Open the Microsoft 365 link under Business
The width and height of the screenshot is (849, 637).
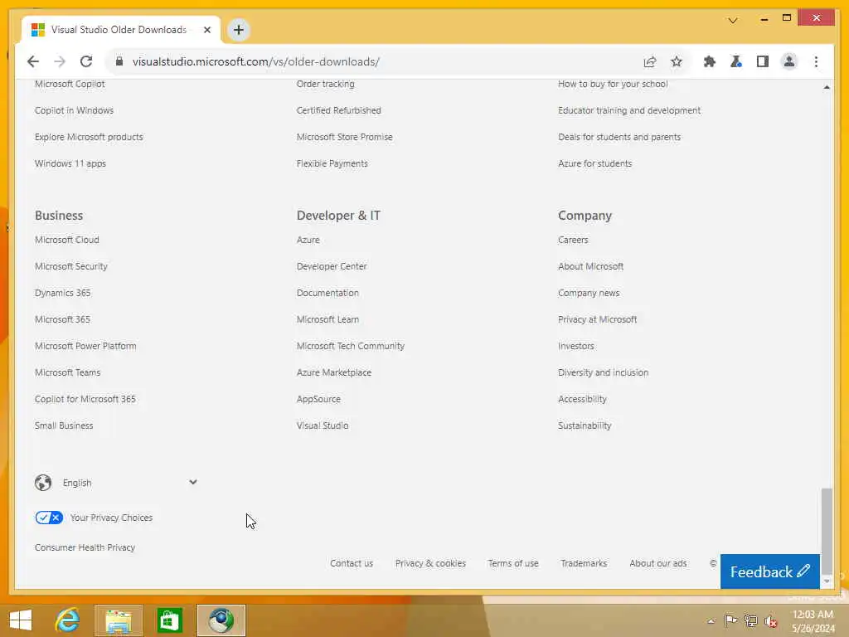coord(62,319)
